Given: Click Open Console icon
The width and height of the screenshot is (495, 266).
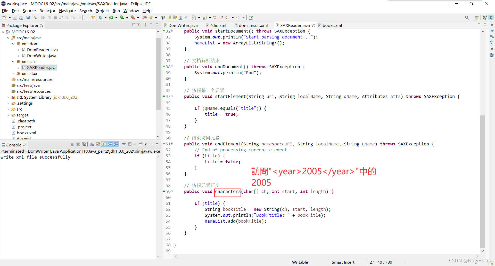Looking at the screenshot, I should 141,144.
